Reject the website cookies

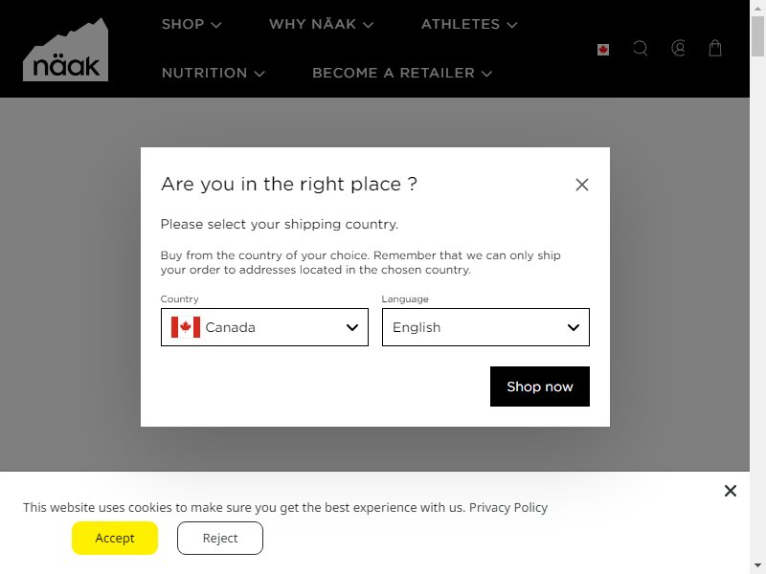[220, 538]
